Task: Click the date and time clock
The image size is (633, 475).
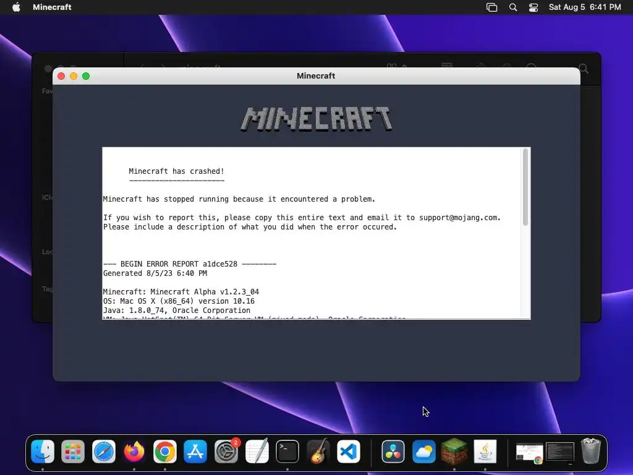Action: [x=585, y=7]
